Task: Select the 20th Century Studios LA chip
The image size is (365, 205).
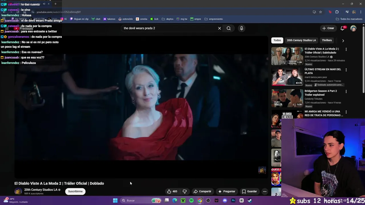Action: point(301,40)
